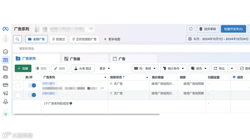Select the 投放过 view
Screen dimensions: 250x140
[58, 39]
